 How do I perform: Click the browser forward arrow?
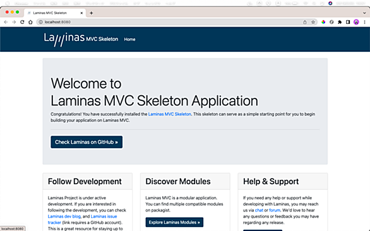14,22
